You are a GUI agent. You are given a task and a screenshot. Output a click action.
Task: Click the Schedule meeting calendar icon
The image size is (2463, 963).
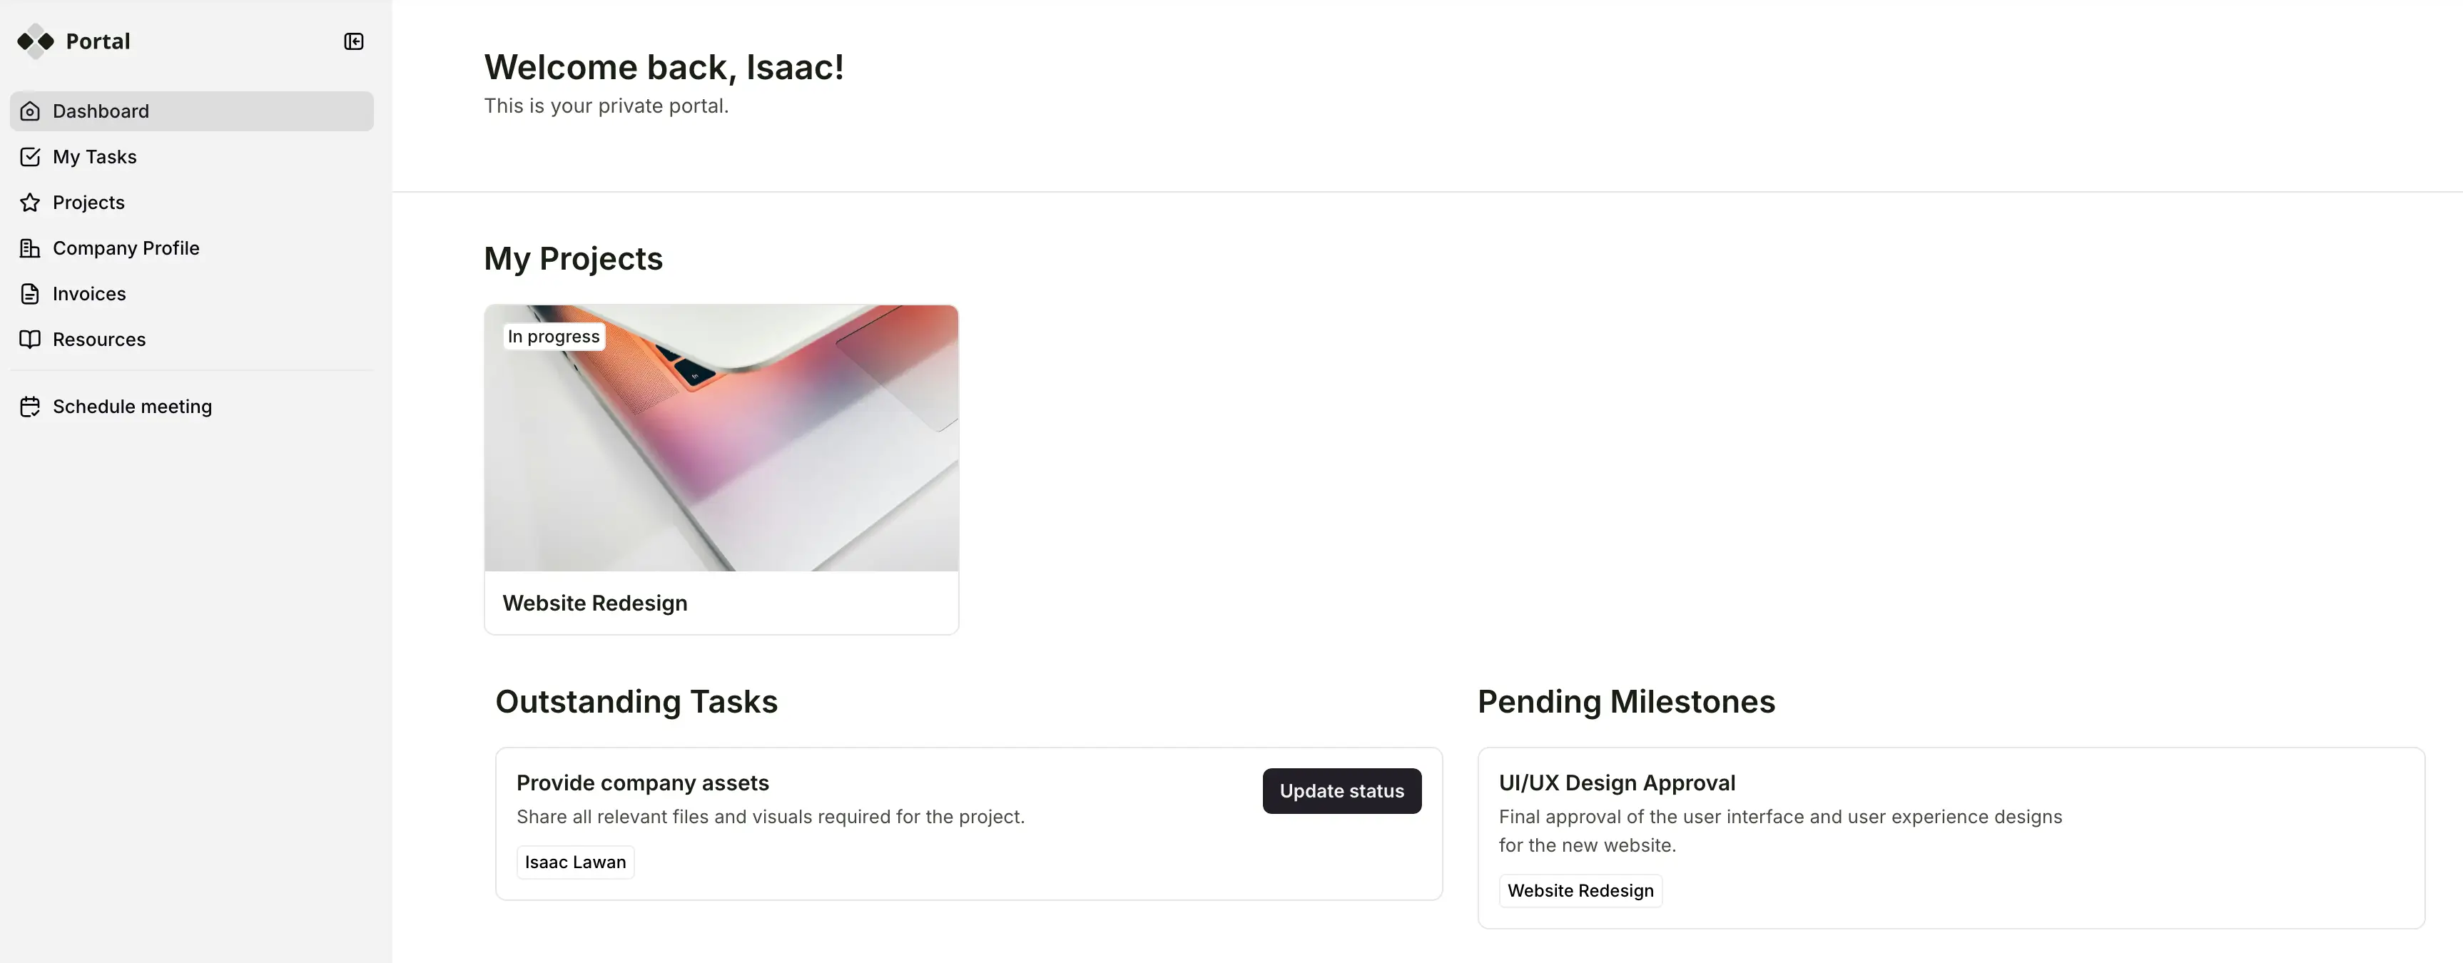(31, 405)
